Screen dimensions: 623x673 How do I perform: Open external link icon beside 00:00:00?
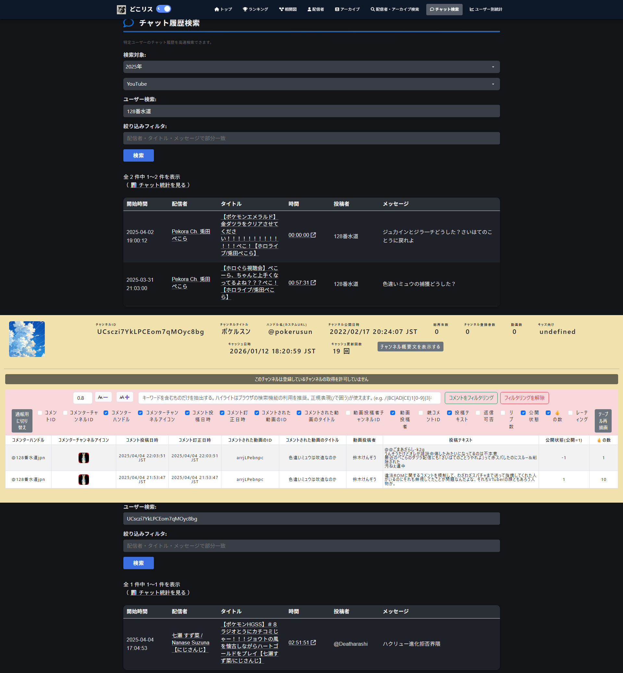(x=313, y=235)
